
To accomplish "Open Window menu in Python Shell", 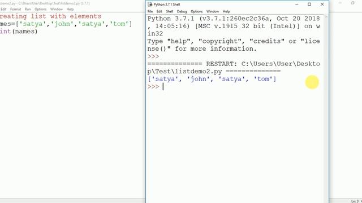I will (x=213, y=11).
